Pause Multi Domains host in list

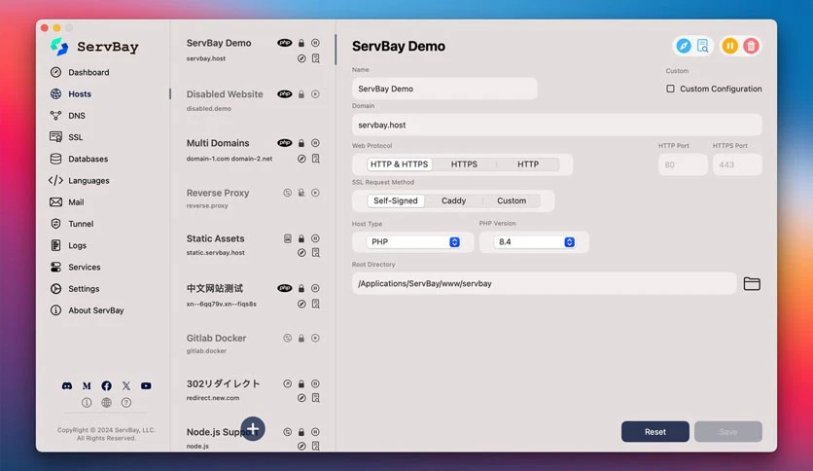tap(315, 143)
